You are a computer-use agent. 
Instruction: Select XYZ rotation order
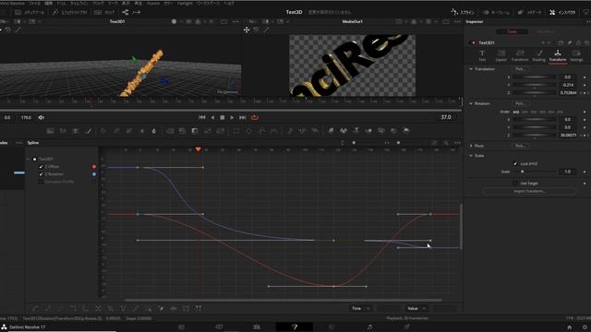point(516,112)
